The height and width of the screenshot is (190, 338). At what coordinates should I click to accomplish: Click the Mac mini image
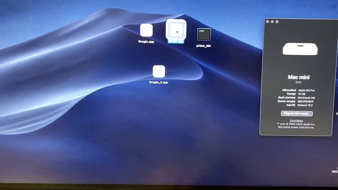(300, 49)
